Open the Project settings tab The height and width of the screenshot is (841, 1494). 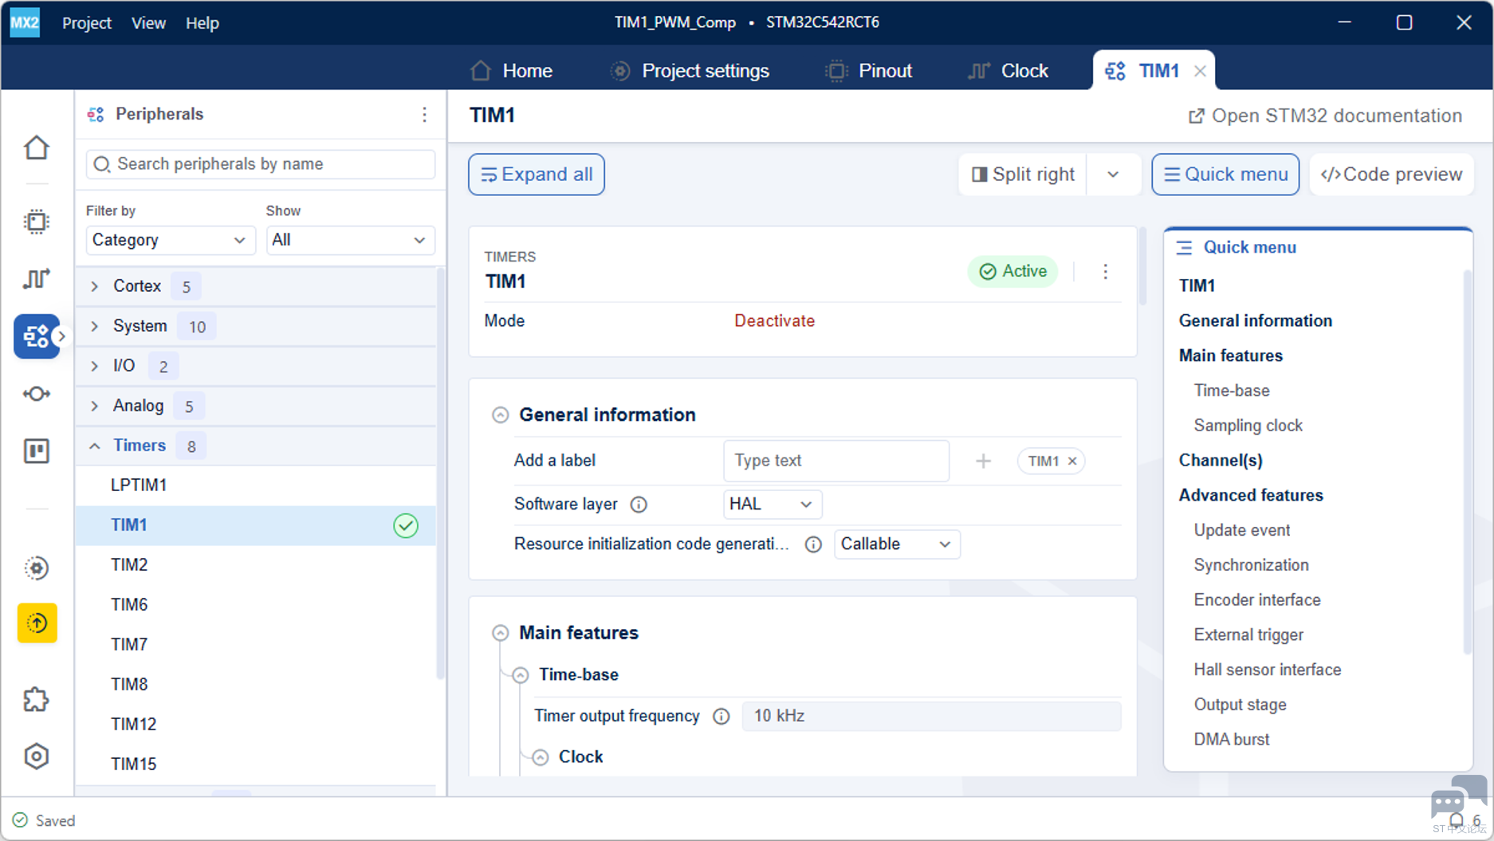[690, 71]
